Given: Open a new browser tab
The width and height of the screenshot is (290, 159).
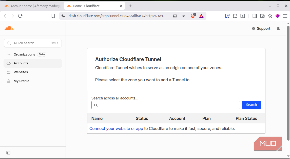Looking at the screenshot, I should pos(130,6).
